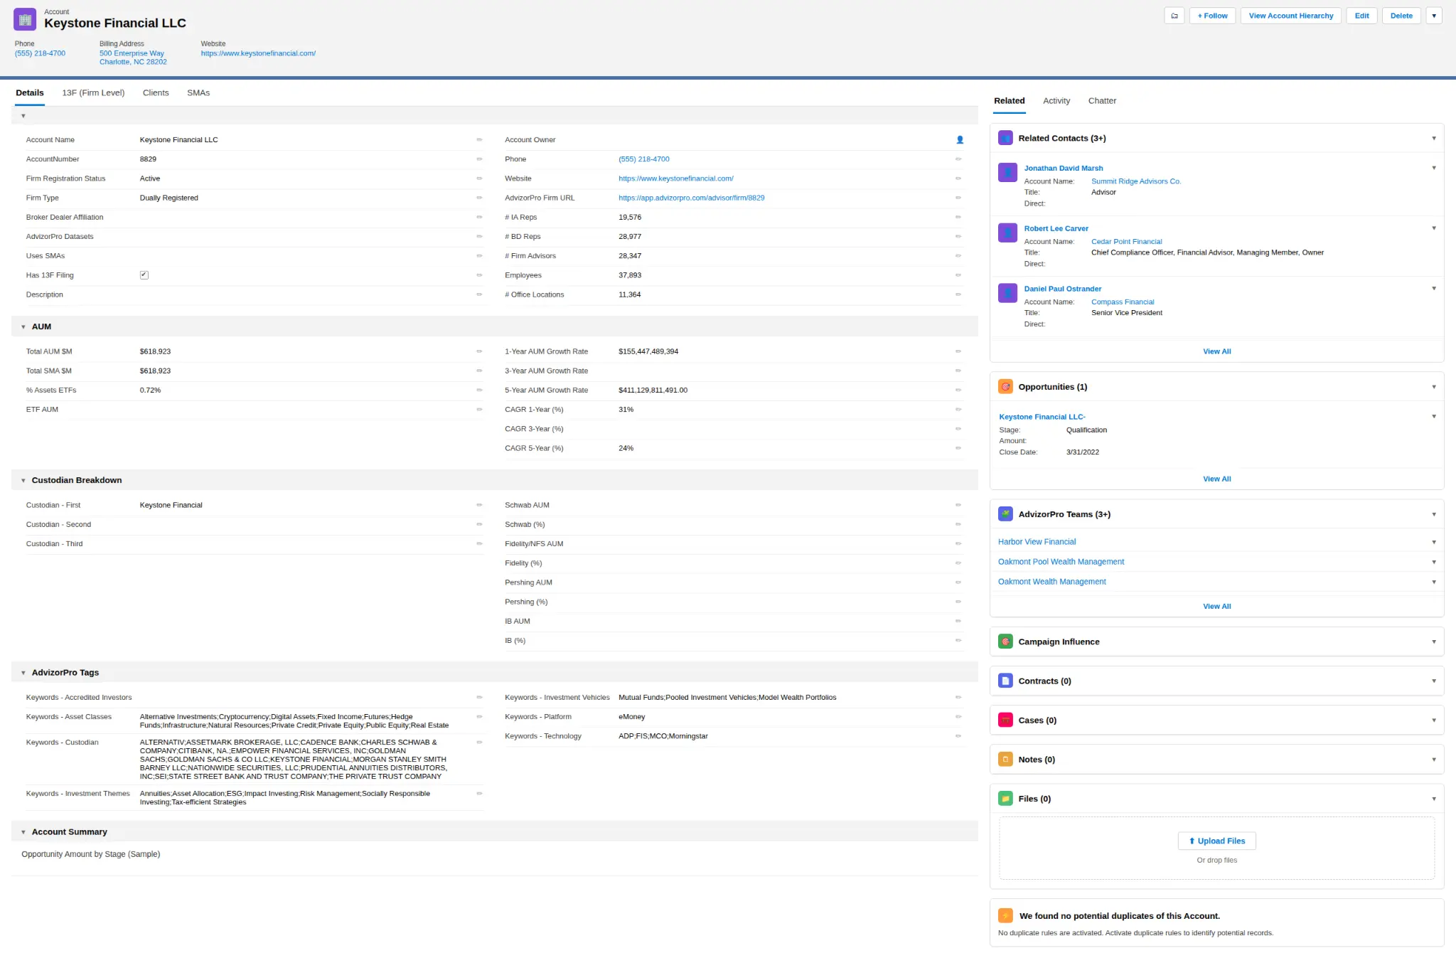Switch to the Activity tab
Screen dimensions: 1456x958
click(1056, 101)
